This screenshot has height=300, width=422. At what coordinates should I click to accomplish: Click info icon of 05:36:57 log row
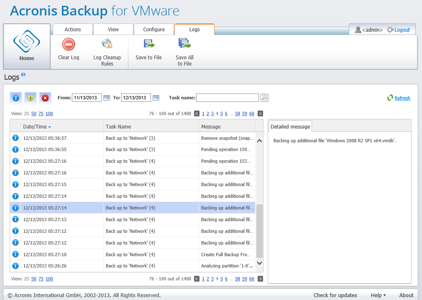[x=15, y=138]
